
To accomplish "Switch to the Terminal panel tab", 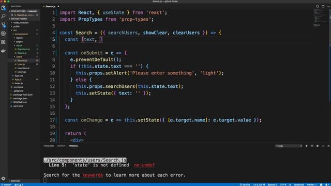I will 73,146.
